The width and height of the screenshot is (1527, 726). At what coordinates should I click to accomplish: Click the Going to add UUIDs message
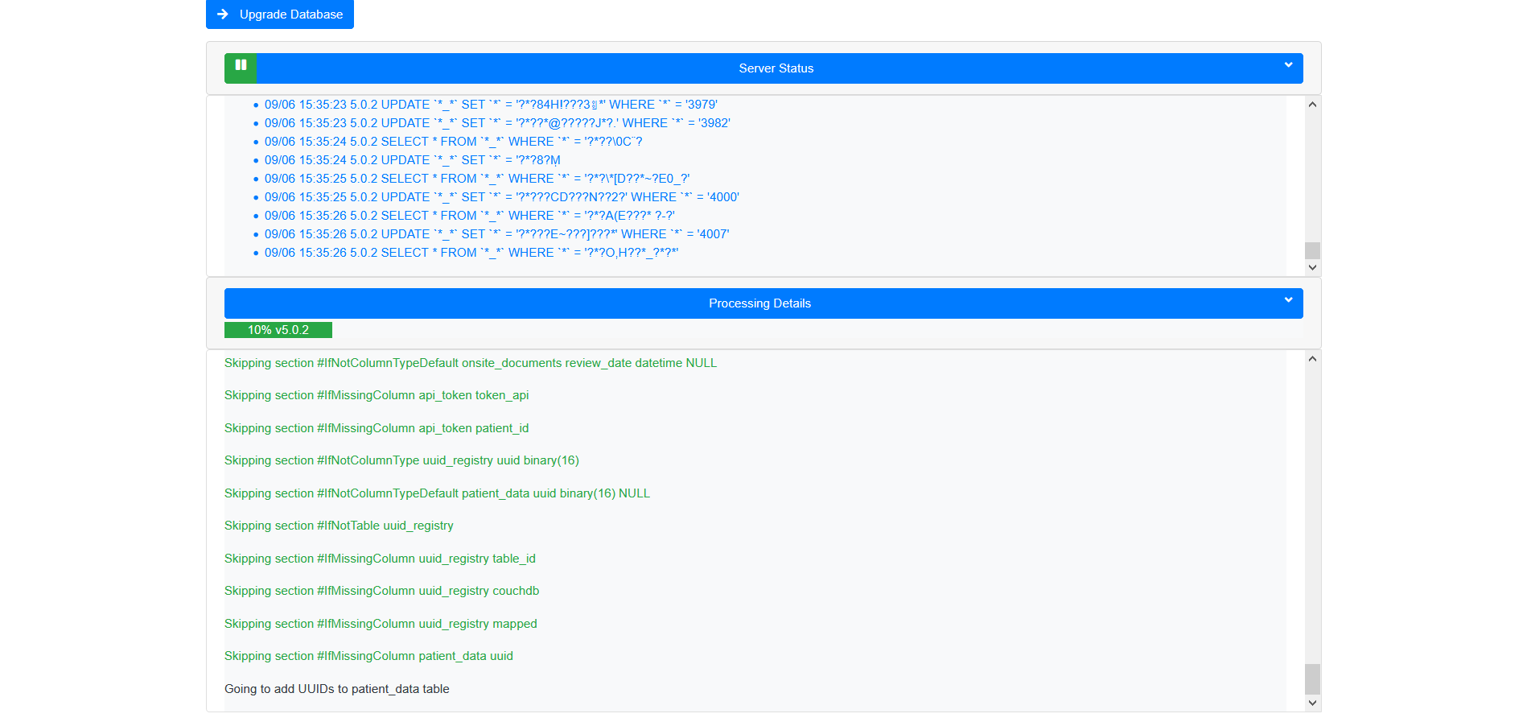pos(336,689)
